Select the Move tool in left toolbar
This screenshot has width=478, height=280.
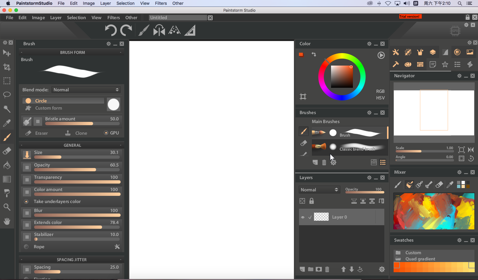point(7,53)
